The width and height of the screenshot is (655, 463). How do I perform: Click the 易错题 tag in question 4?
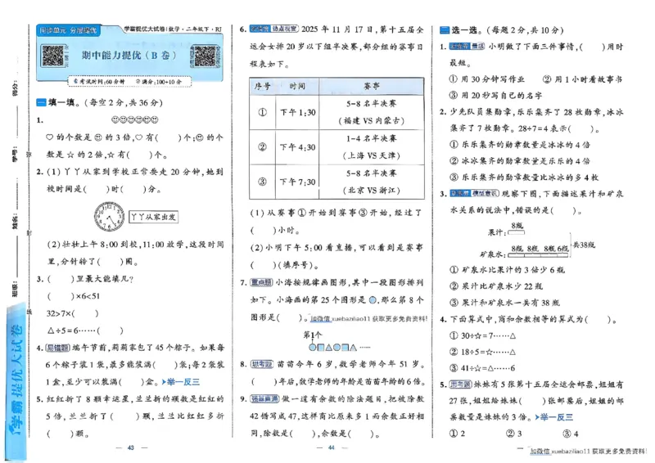pos(57,348)
